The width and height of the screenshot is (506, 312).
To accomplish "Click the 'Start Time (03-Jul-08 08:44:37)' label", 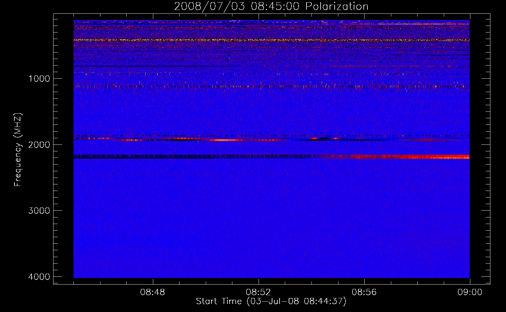I will pos(271,301).
